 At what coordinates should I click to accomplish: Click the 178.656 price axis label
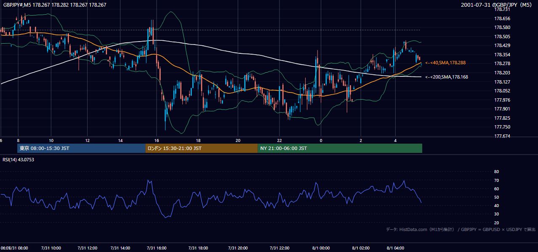point(502,18)
